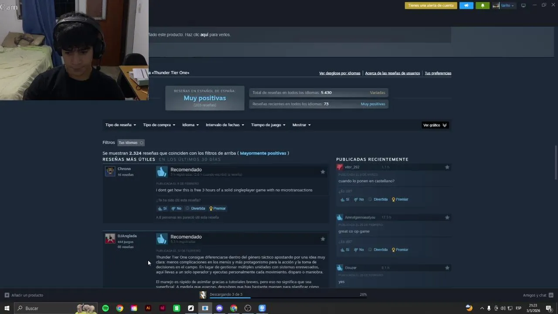Click the star icon on Chrono's review
Image resolution: width=558 pixels, height=314 pixels.
(323, 172)
